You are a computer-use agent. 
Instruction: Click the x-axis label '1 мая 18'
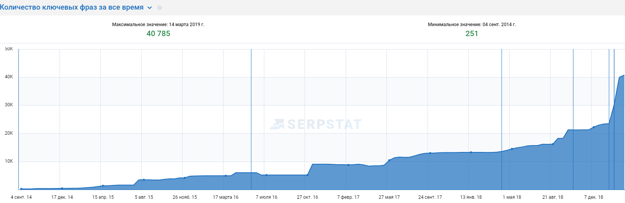(x=512, y=197)
